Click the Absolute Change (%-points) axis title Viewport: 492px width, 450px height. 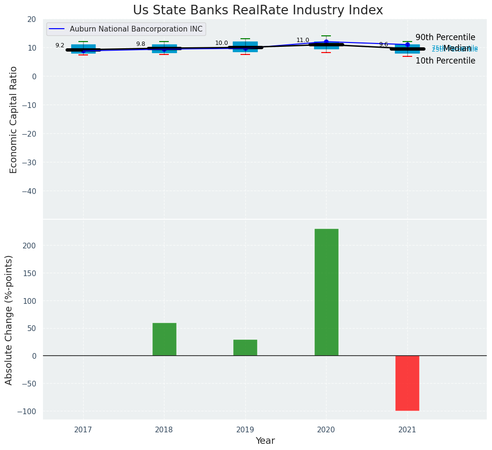click(x=9, y=320)
